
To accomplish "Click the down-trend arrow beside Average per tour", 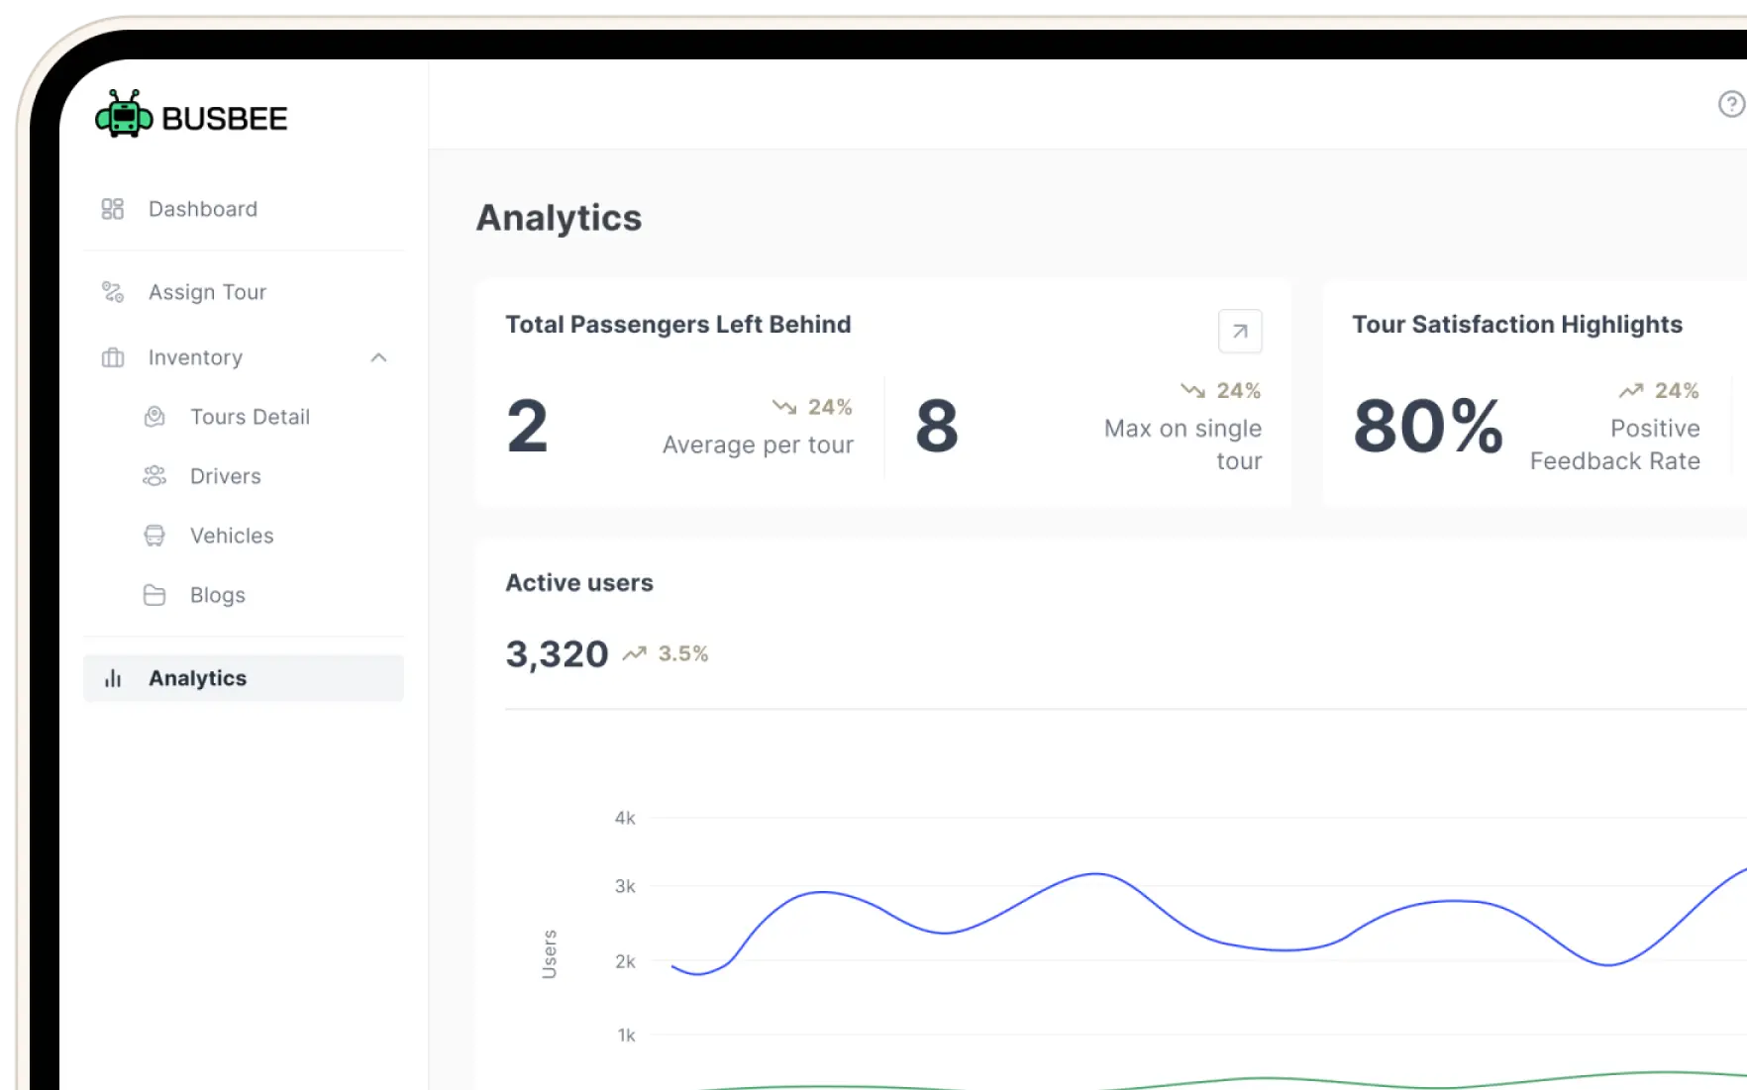I will click(784, 407).
